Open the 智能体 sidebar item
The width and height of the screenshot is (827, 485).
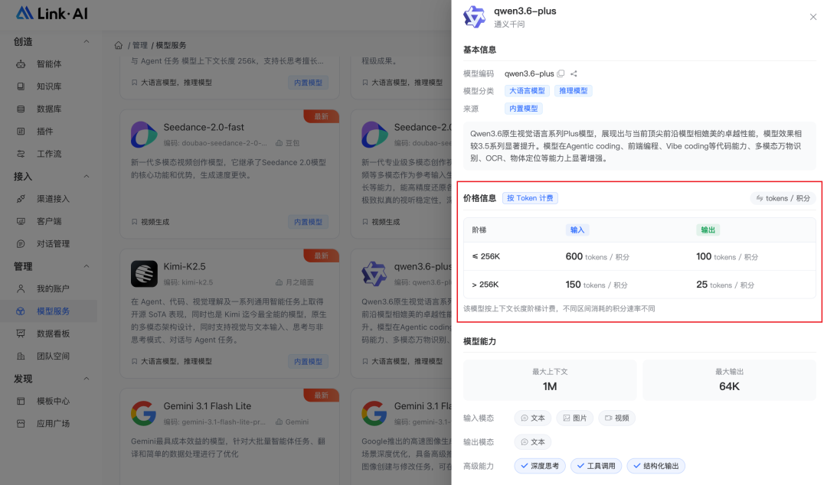point(48,63)
